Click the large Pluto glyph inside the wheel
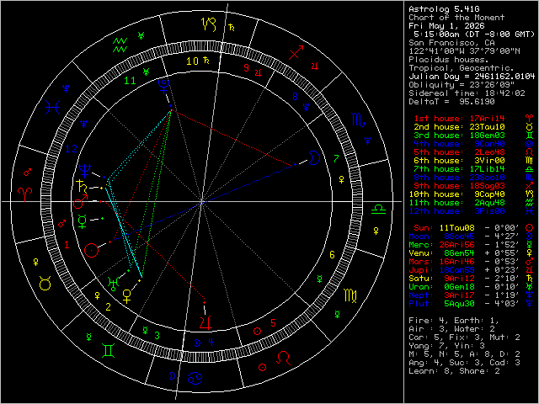The width and height of the screenshot is (539, 404). pyautogui.click(x=164, y=86)
